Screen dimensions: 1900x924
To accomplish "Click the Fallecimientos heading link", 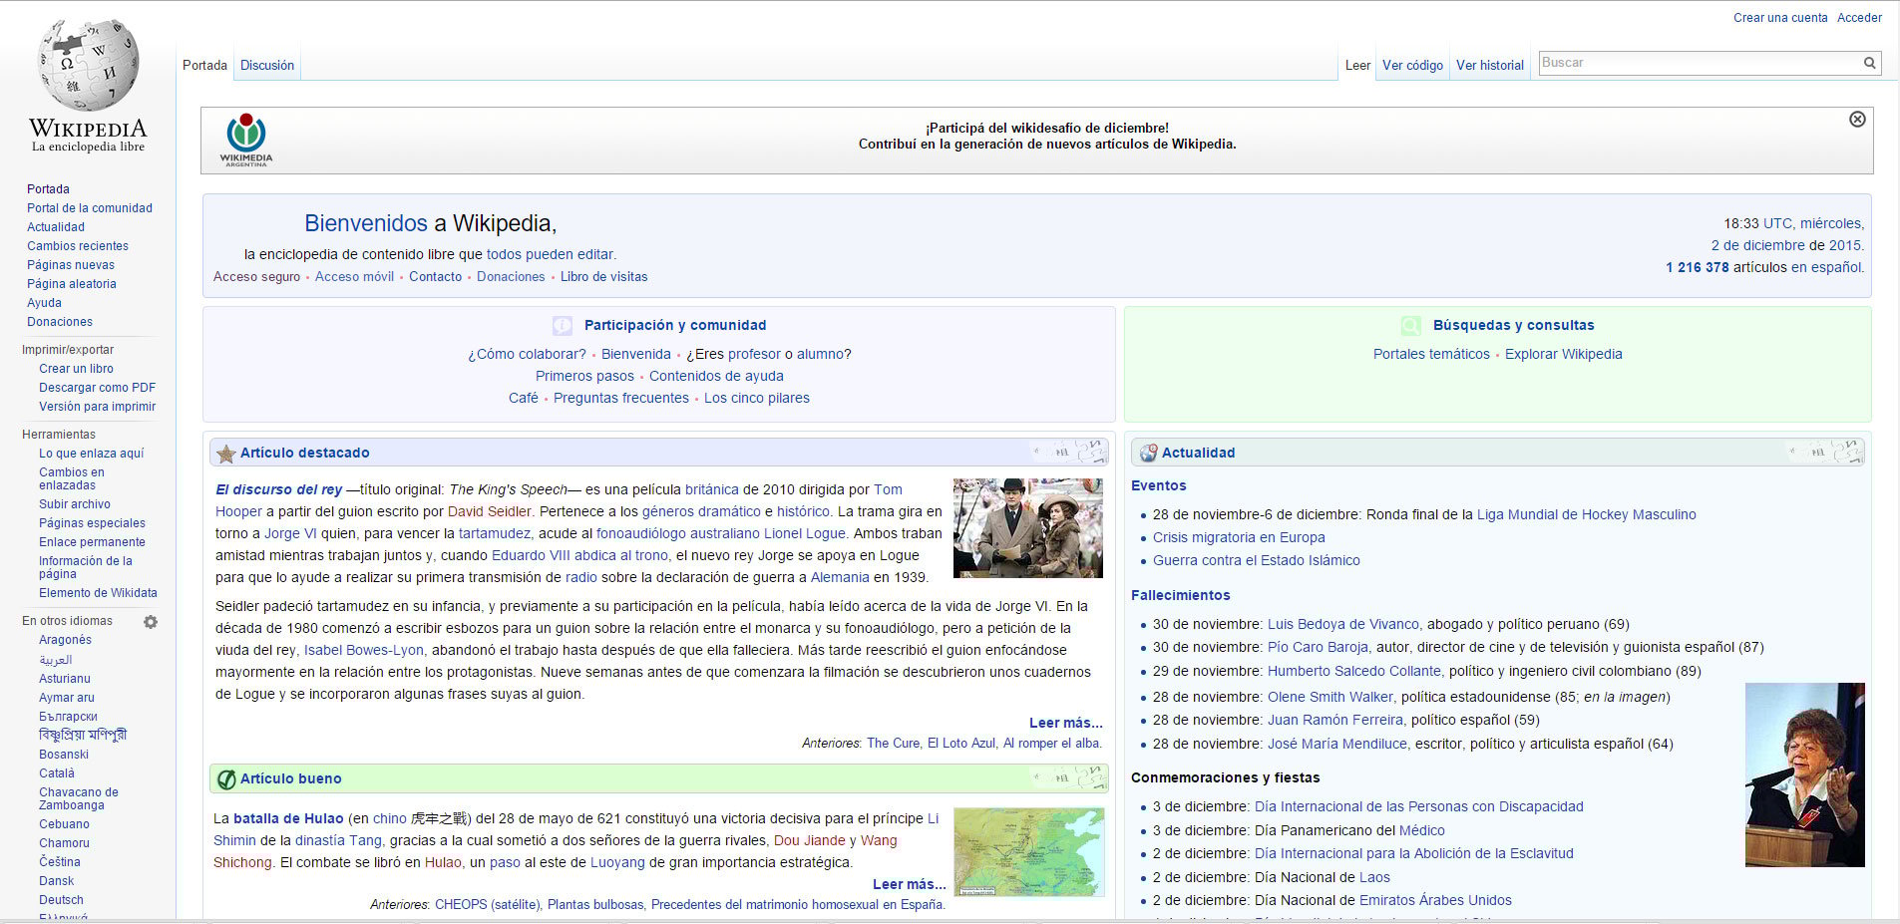I will (1180, 595).
